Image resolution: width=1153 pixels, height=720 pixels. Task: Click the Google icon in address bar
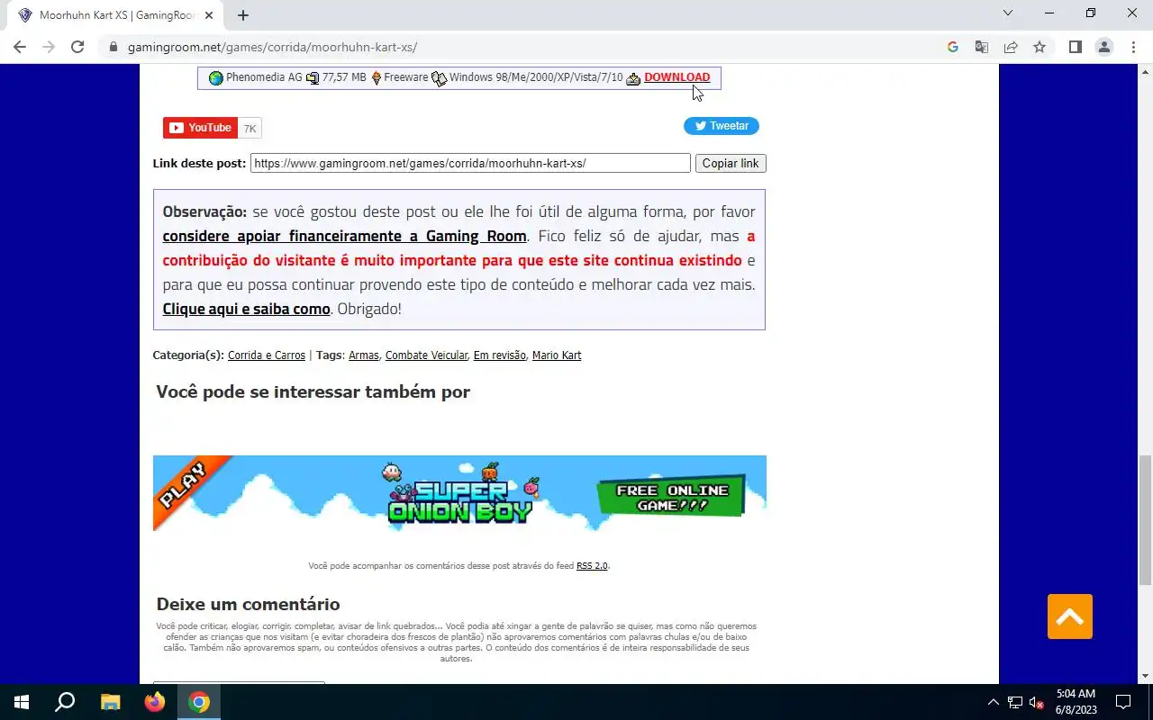[x=953, y=47]
